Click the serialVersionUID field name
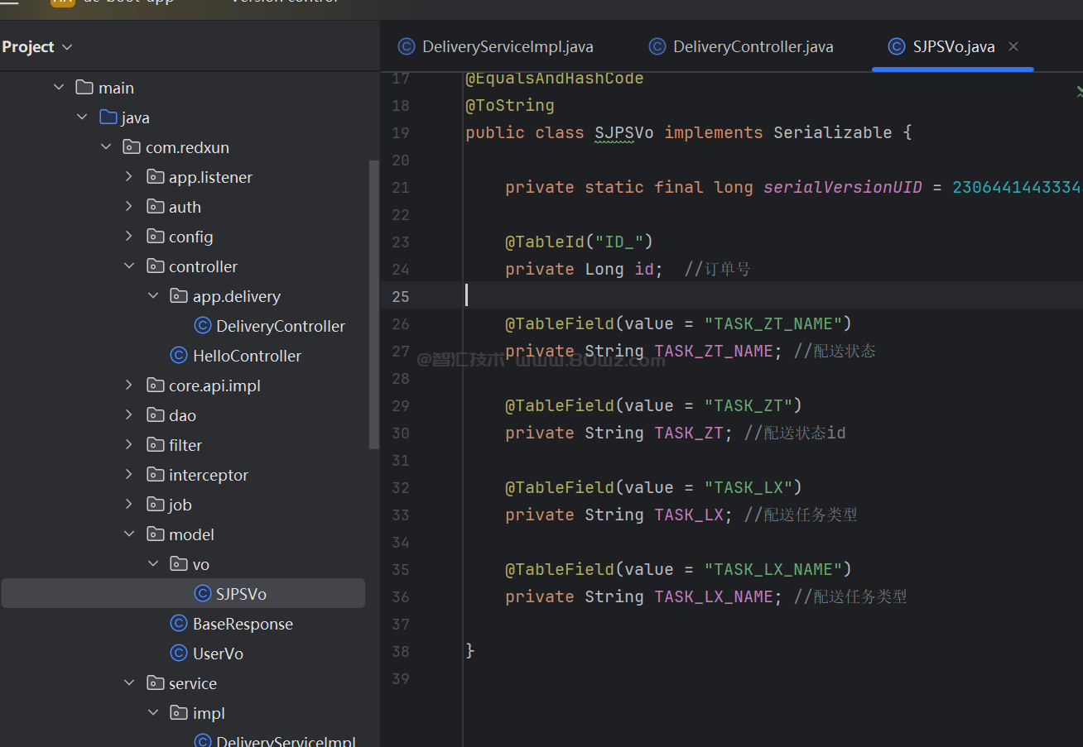The height and width of the screenshot is (747, 1083). tap(843, 188)
